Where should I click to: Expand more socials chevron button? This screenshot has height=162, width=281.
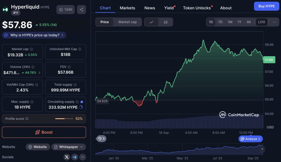tap(82, 157)
